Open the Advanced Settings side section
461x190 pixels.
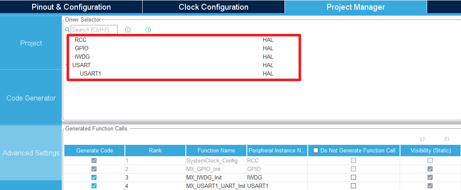point(31,153)
